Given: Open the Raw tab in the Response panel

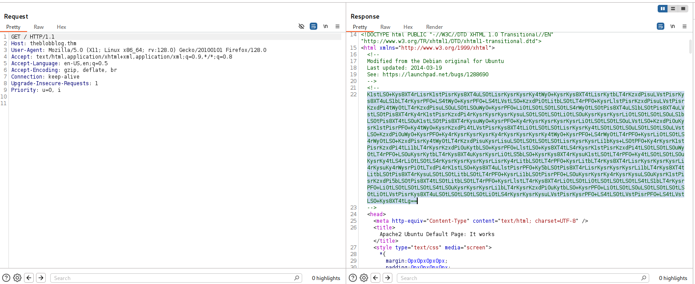Looking at the screenshot, I should tap(385, 27).
